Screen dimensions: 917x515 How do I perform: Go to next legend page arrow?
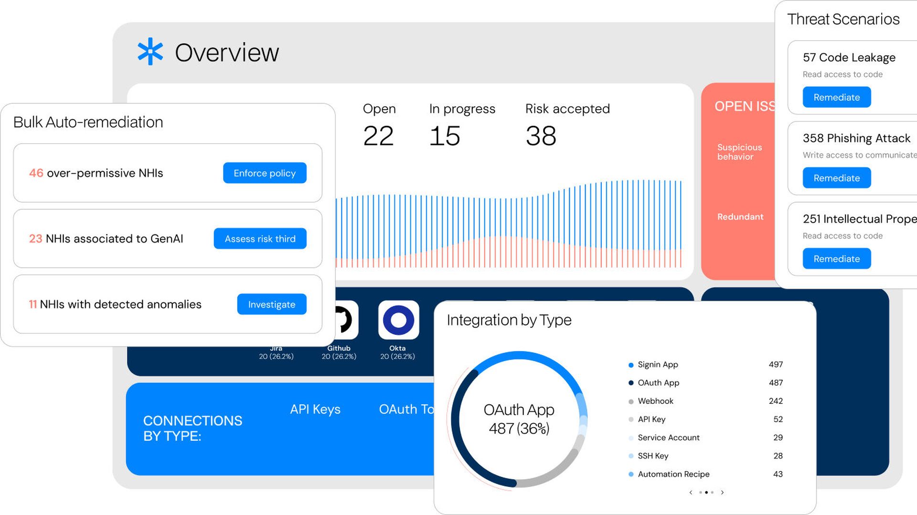(722, 493)
